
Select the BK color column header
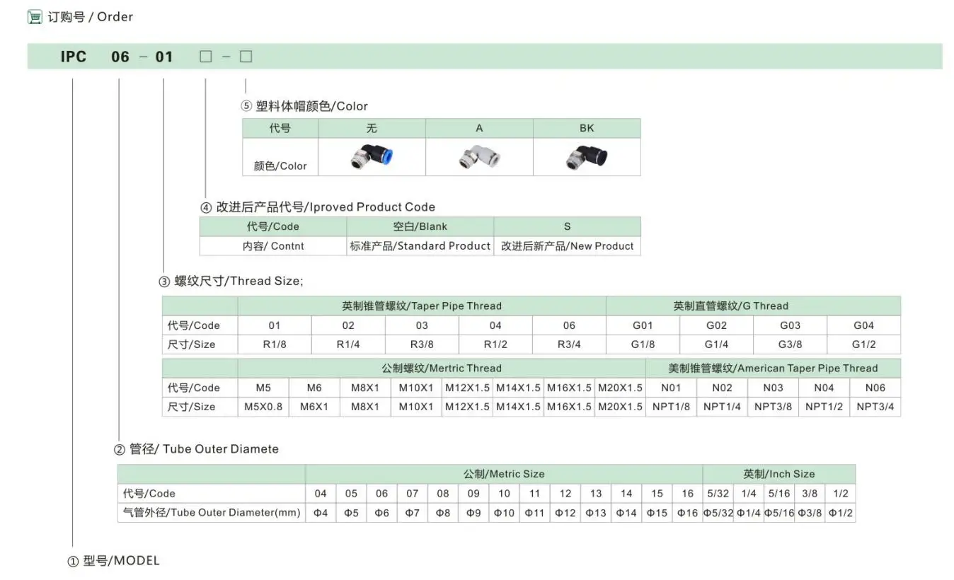(586, 128)
